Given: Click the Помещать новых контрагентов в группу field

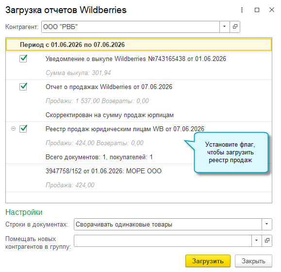Looking at the screenshot, I should click(163, 241).
